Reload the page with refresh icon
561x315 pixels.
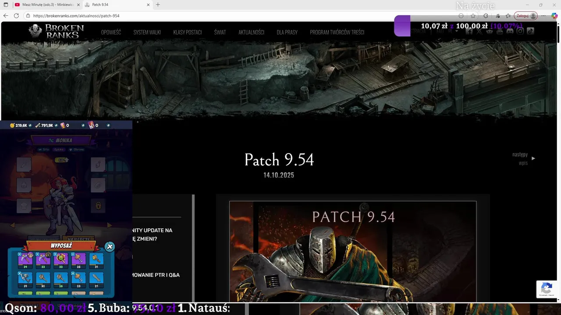[x=16, y=16]
